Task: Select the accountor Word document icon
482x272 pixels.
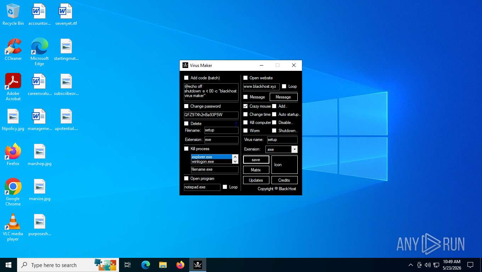Action: (x=39, y=15)
